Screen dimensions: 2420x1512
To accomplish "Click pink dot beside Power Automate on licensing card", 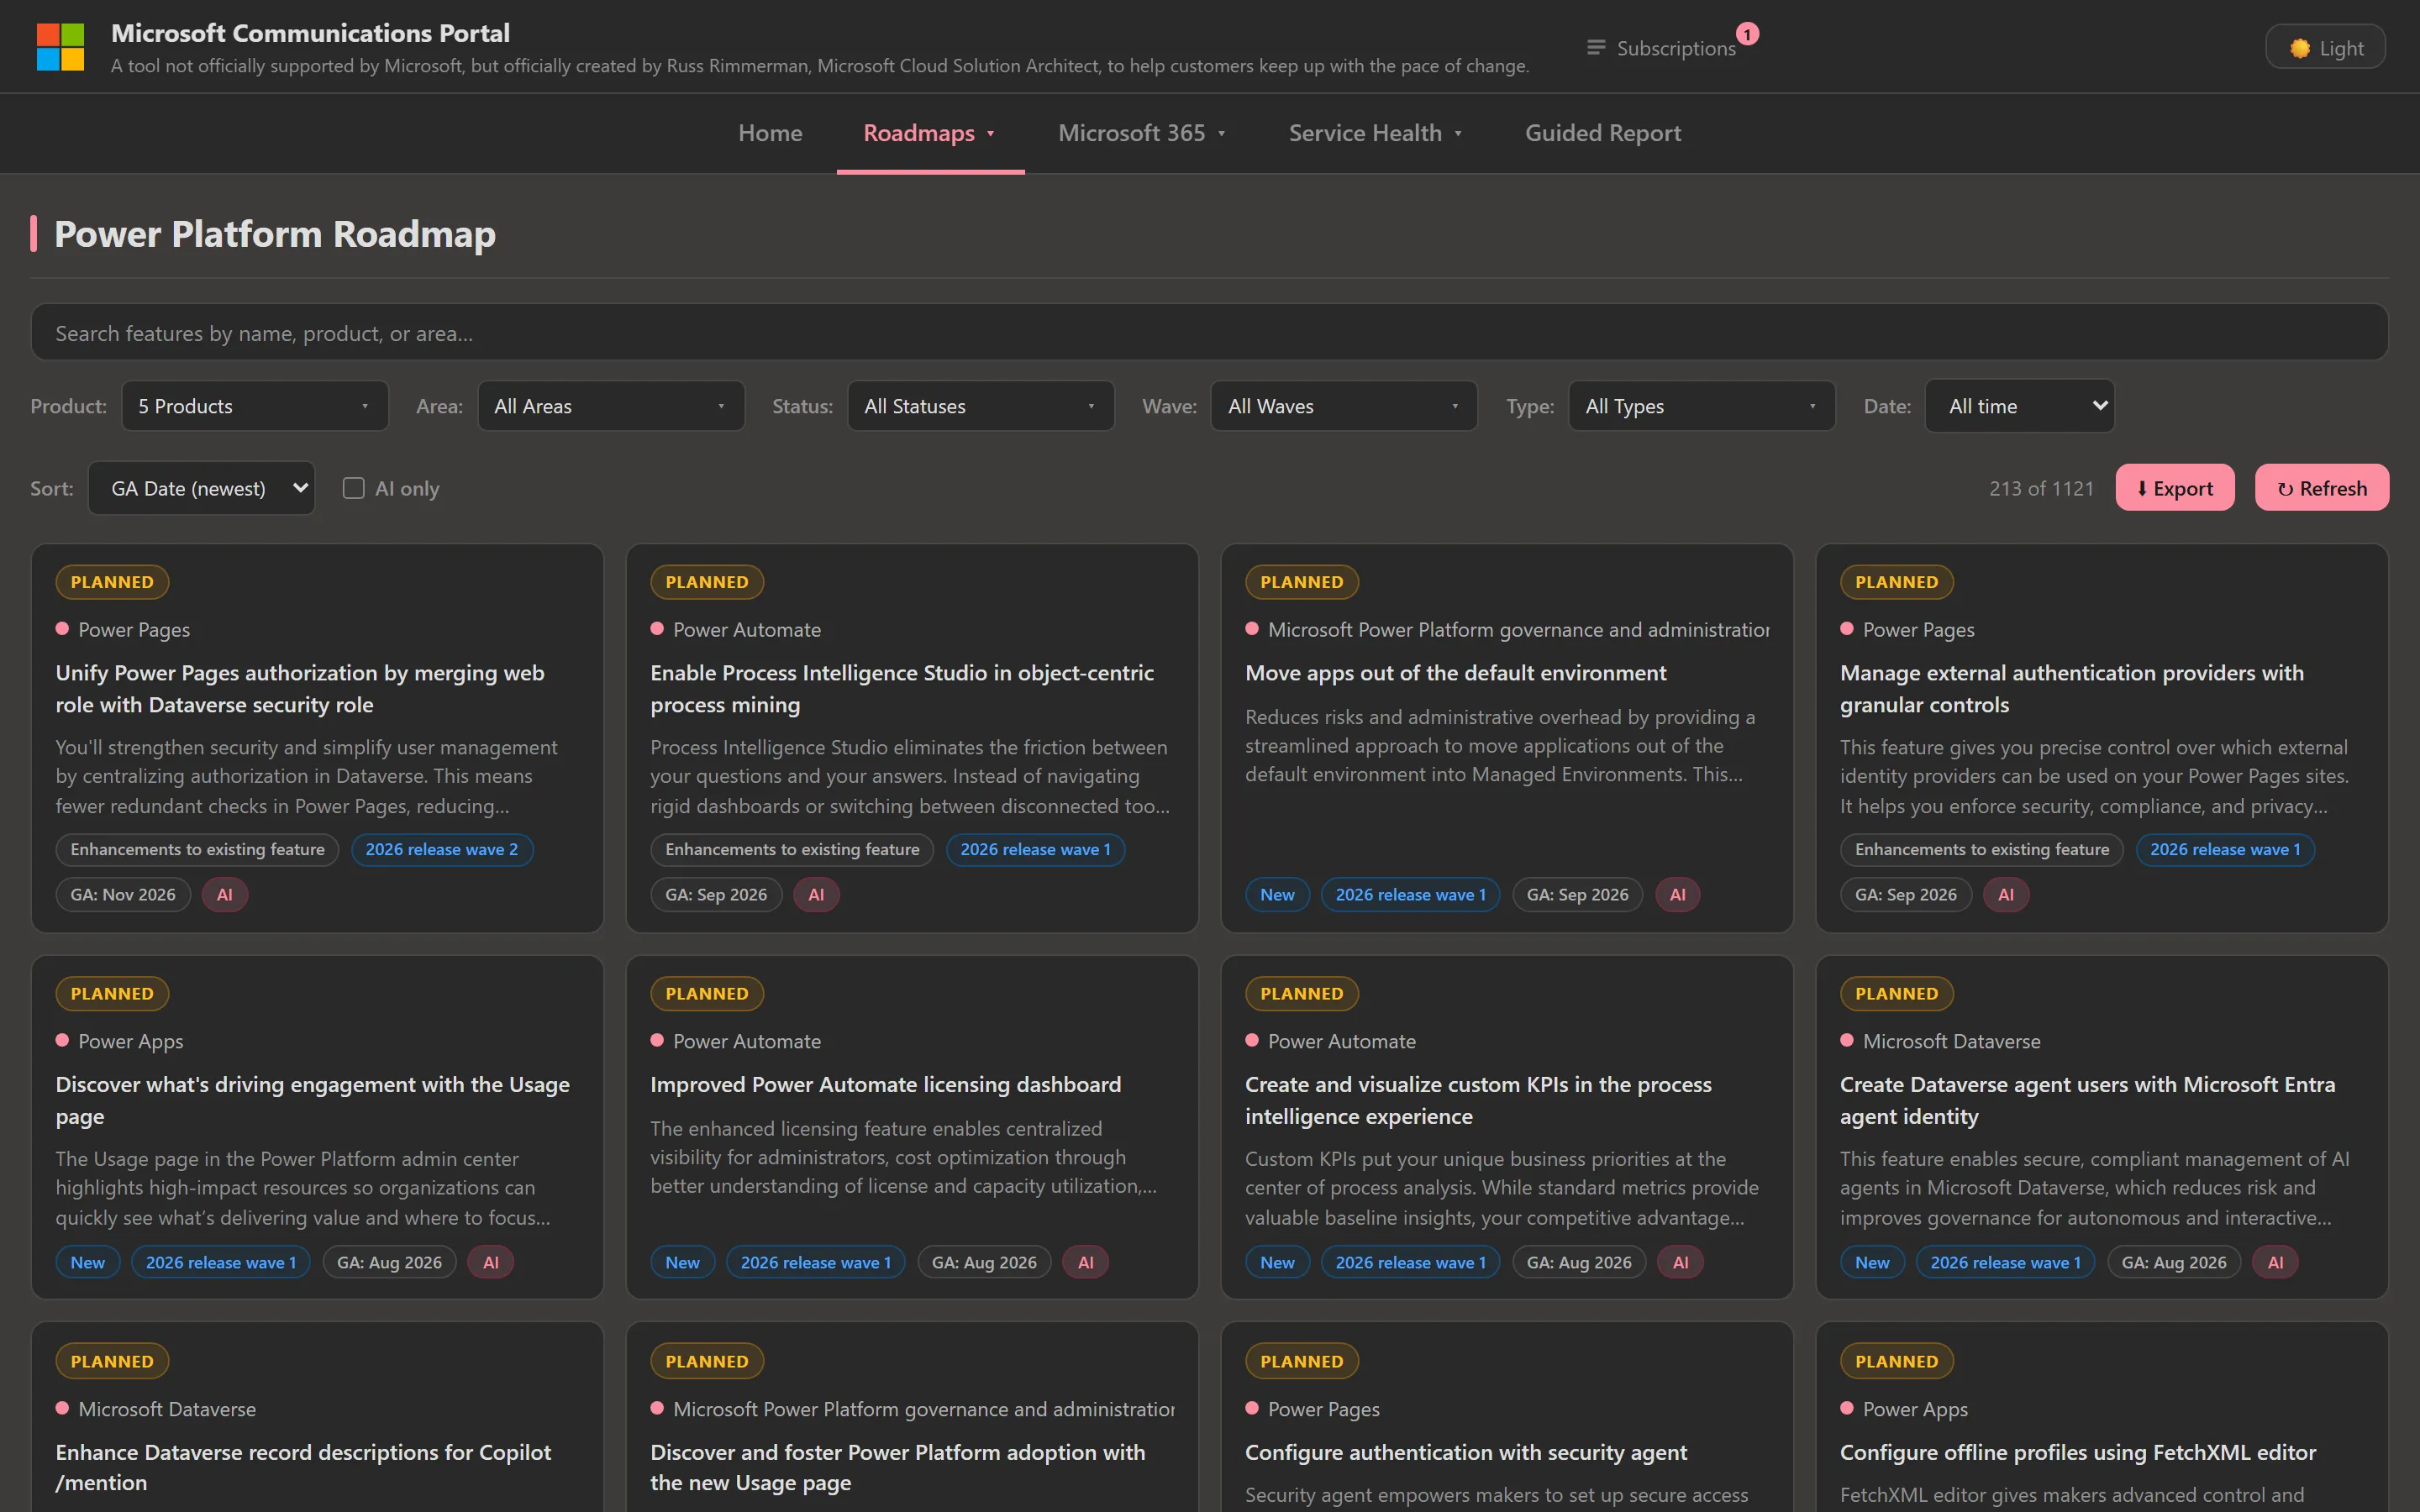I will click(x=657, y=1040).
